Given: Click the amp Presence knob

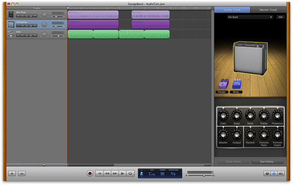Looking at the screenshot, I should tap(277, 115).
